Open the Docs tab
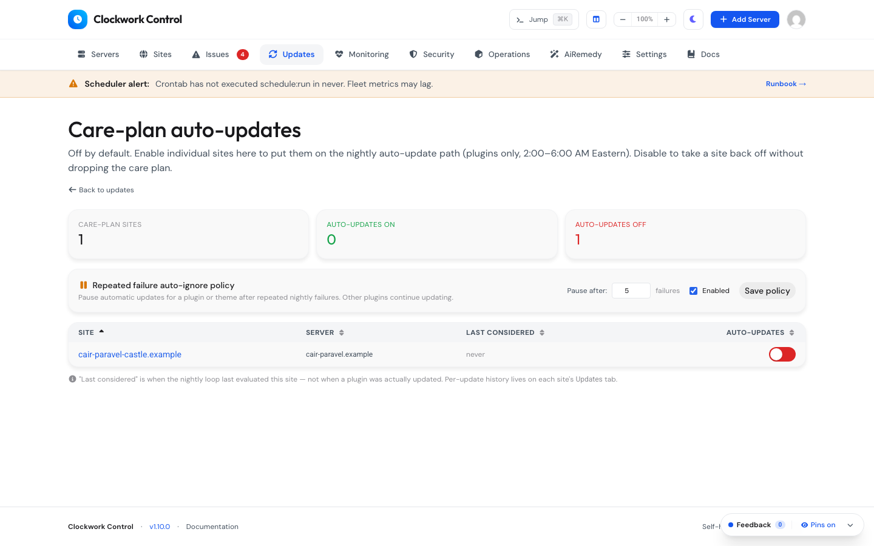The height and width of the screenshot is (546, 874). 703,55
